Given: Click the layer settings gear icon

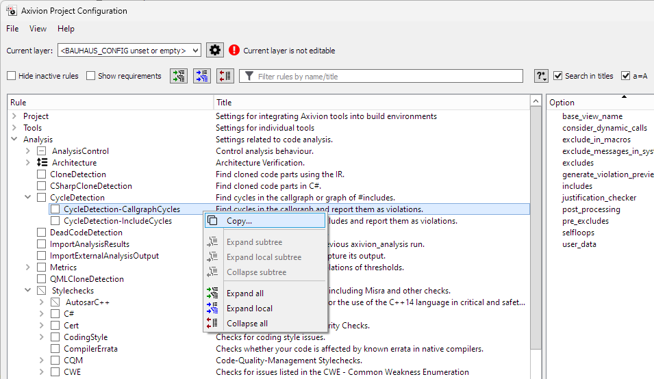Looking at the screenshot, I should [x=215, y=51].
